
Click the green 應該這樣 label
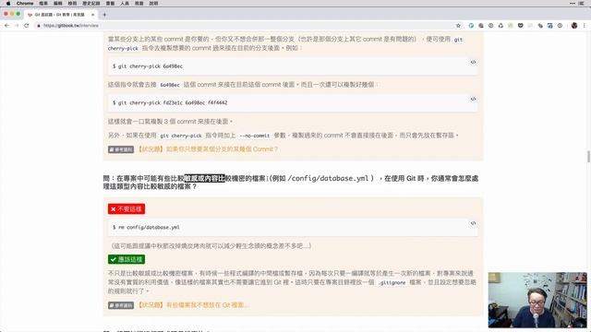pyautogui.click(x=127, y=259)
